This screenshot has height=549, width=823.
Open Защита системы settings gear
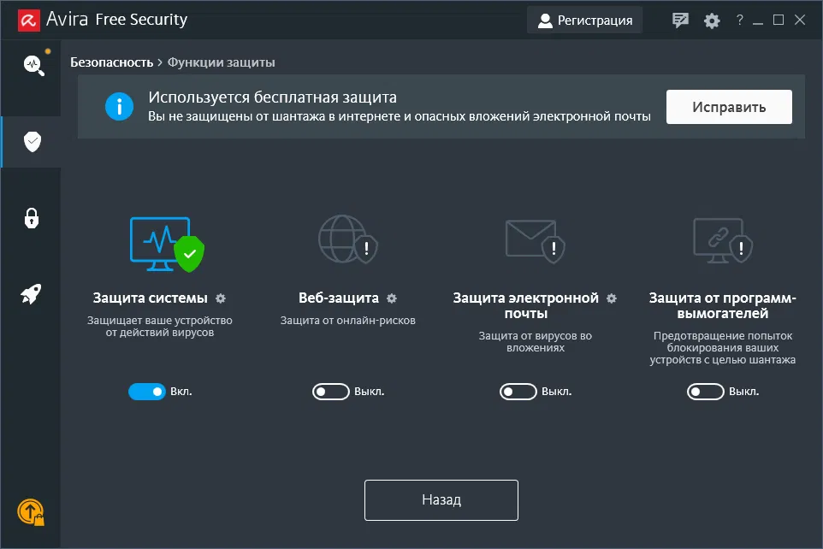point(221,298)
